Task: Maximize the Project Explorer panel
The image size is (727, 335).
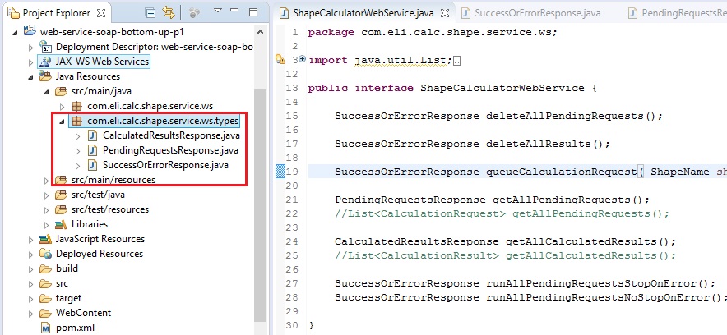Action: point(253,12)
